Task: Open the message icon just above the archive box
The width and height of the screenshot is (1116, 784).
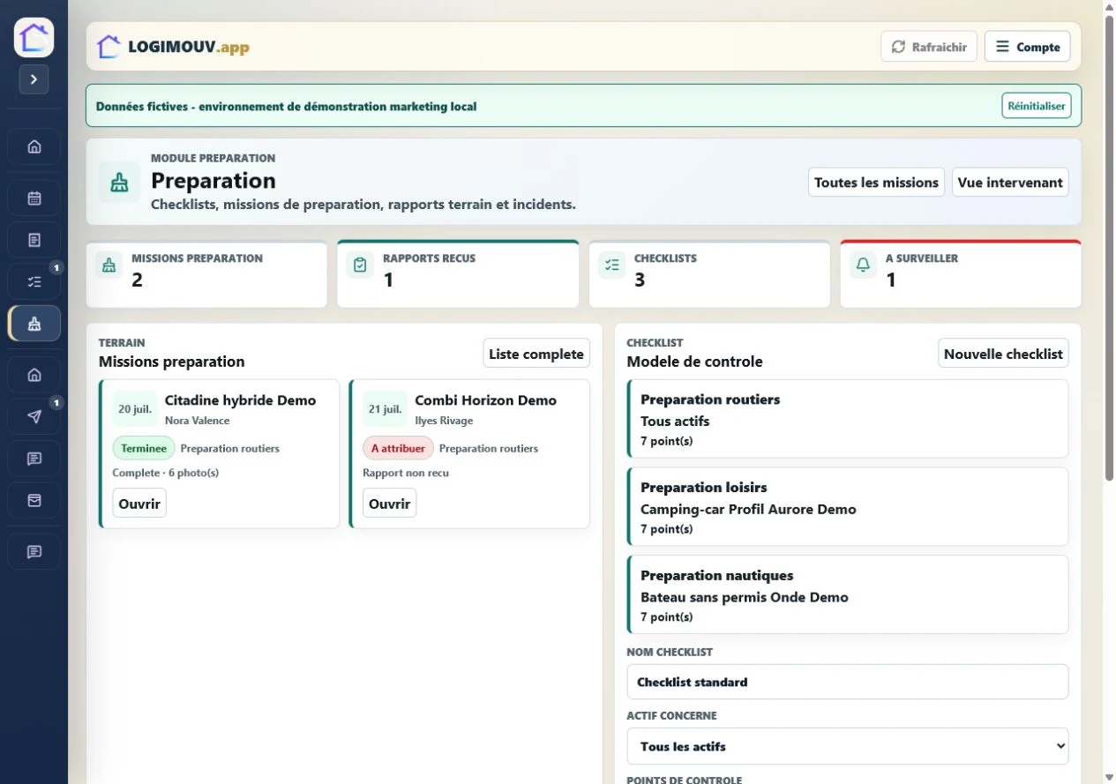Action: 34,459
